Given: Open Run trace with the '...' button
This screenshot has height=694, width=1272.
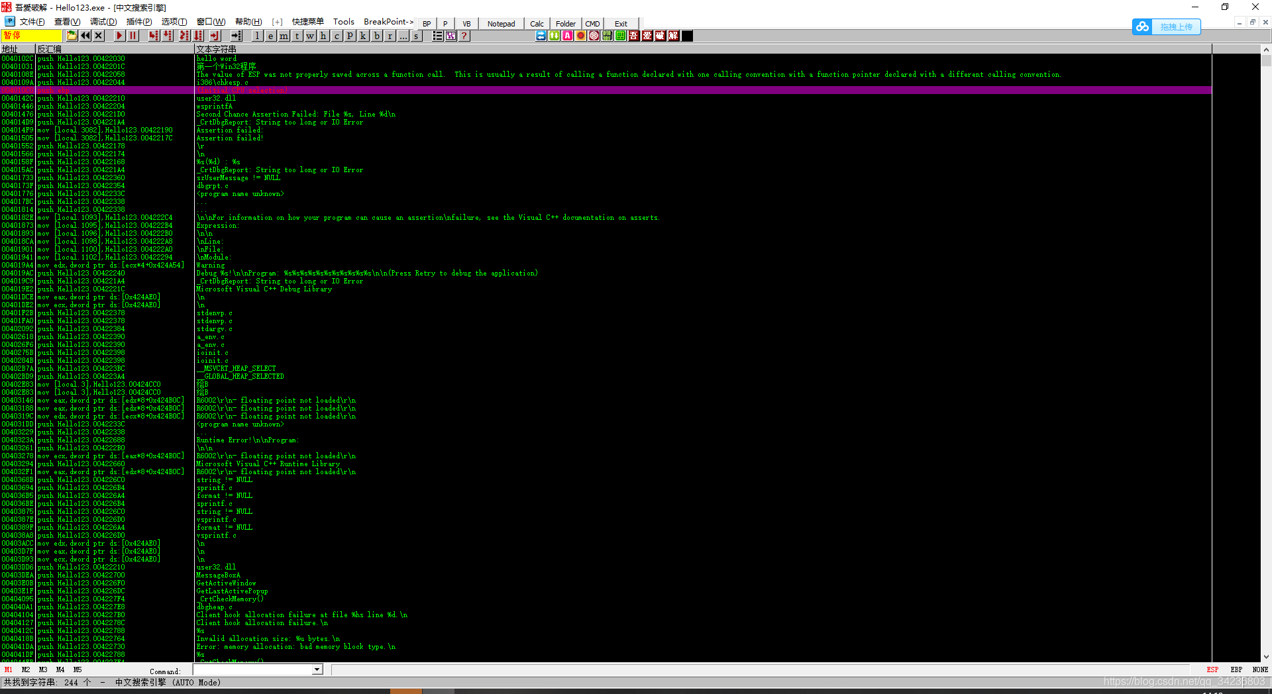Looking at the screenshot, I should (403, 36).
